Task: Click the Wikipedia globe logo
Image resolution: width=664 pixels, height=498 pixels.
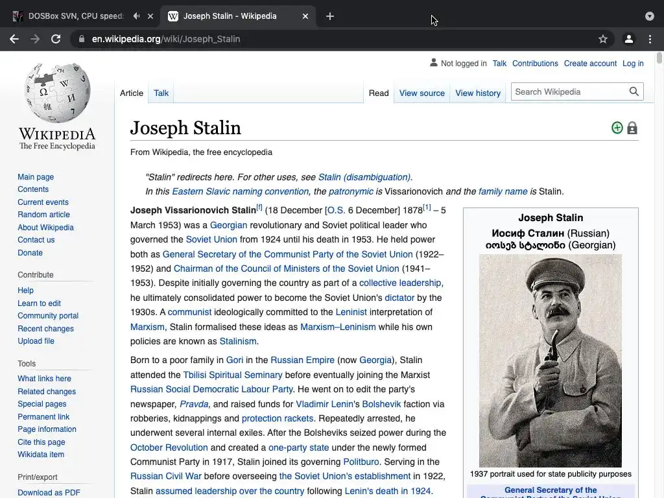Action: click(57, 93)
